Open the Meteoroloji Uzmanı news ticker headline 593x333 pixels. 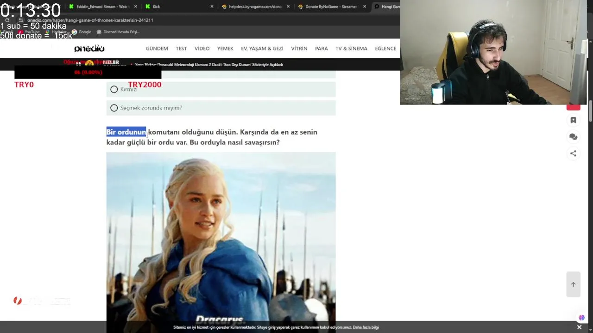tap(209, 65)
